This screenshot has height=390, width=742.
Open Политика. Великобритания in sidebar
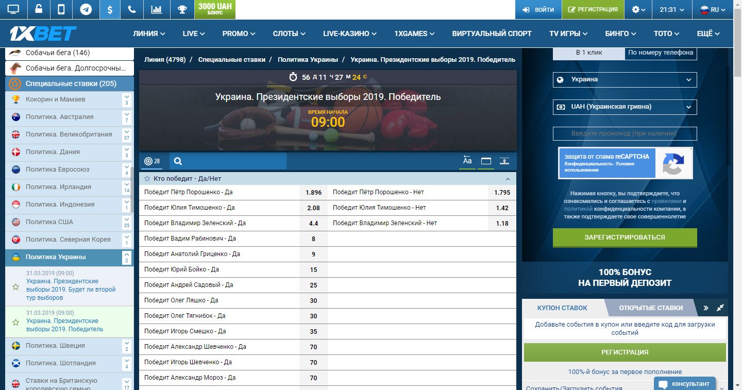point(69,134)
